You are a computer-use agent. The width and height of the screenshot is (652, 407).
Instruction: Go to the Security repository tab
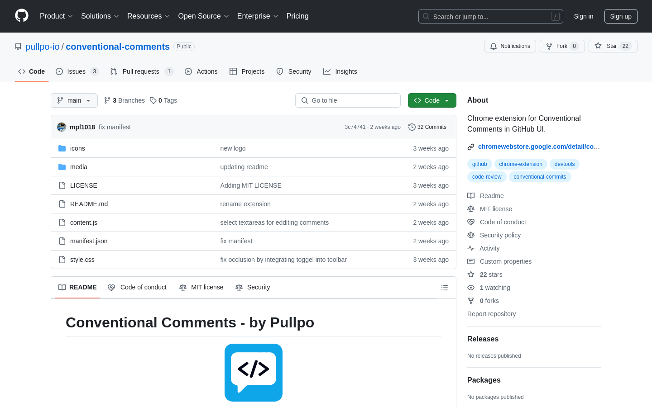pos(294,71)
